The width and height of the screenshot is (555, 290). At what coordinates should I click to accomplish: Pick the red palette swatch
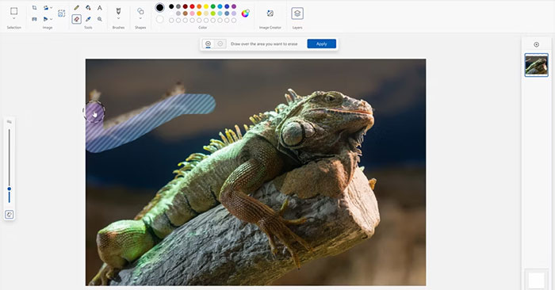click(x=192, y=6)
